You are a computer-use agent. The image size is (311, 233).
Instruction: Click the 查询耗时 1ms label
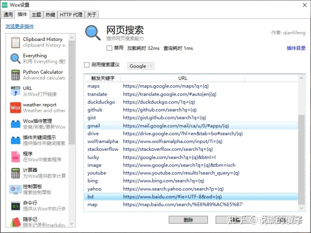coord(178,48)
